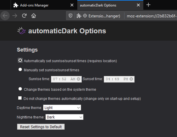The height and width of the screenshot is (137, 177).
Task: Click the 'automaticDark Options' page title
Action: [x=67, y=31]
